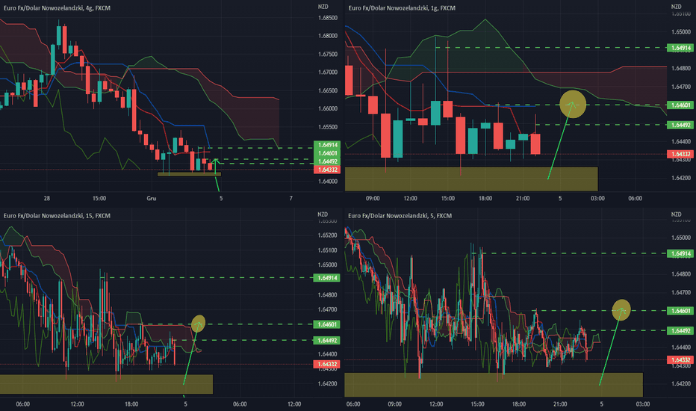Image resolution: width=696 pixels, height=411 pixels.
Task: Select the yellow ellipse target in 5-minute chart
Action: (621, 310)
